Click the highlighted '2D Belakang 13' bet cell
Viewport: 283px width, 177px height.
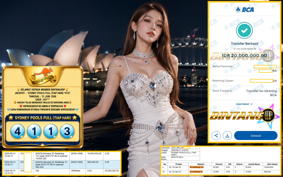coord(196,172)
